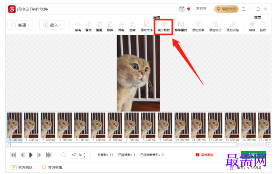Image resolution: width=275 pixels, height=174 pixels.
Task: Select frame 15 thumbnail
Action: click(264, 125)
